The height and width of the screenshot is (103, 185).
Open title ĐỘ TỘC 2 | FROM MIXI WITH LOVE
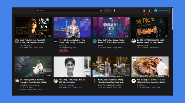point(151,41)
